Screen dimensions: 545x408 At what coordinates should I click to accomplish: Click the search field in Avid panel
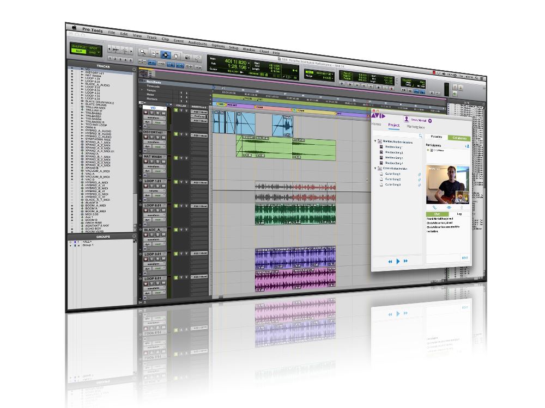pyautogui.click(x=398, y=135)
